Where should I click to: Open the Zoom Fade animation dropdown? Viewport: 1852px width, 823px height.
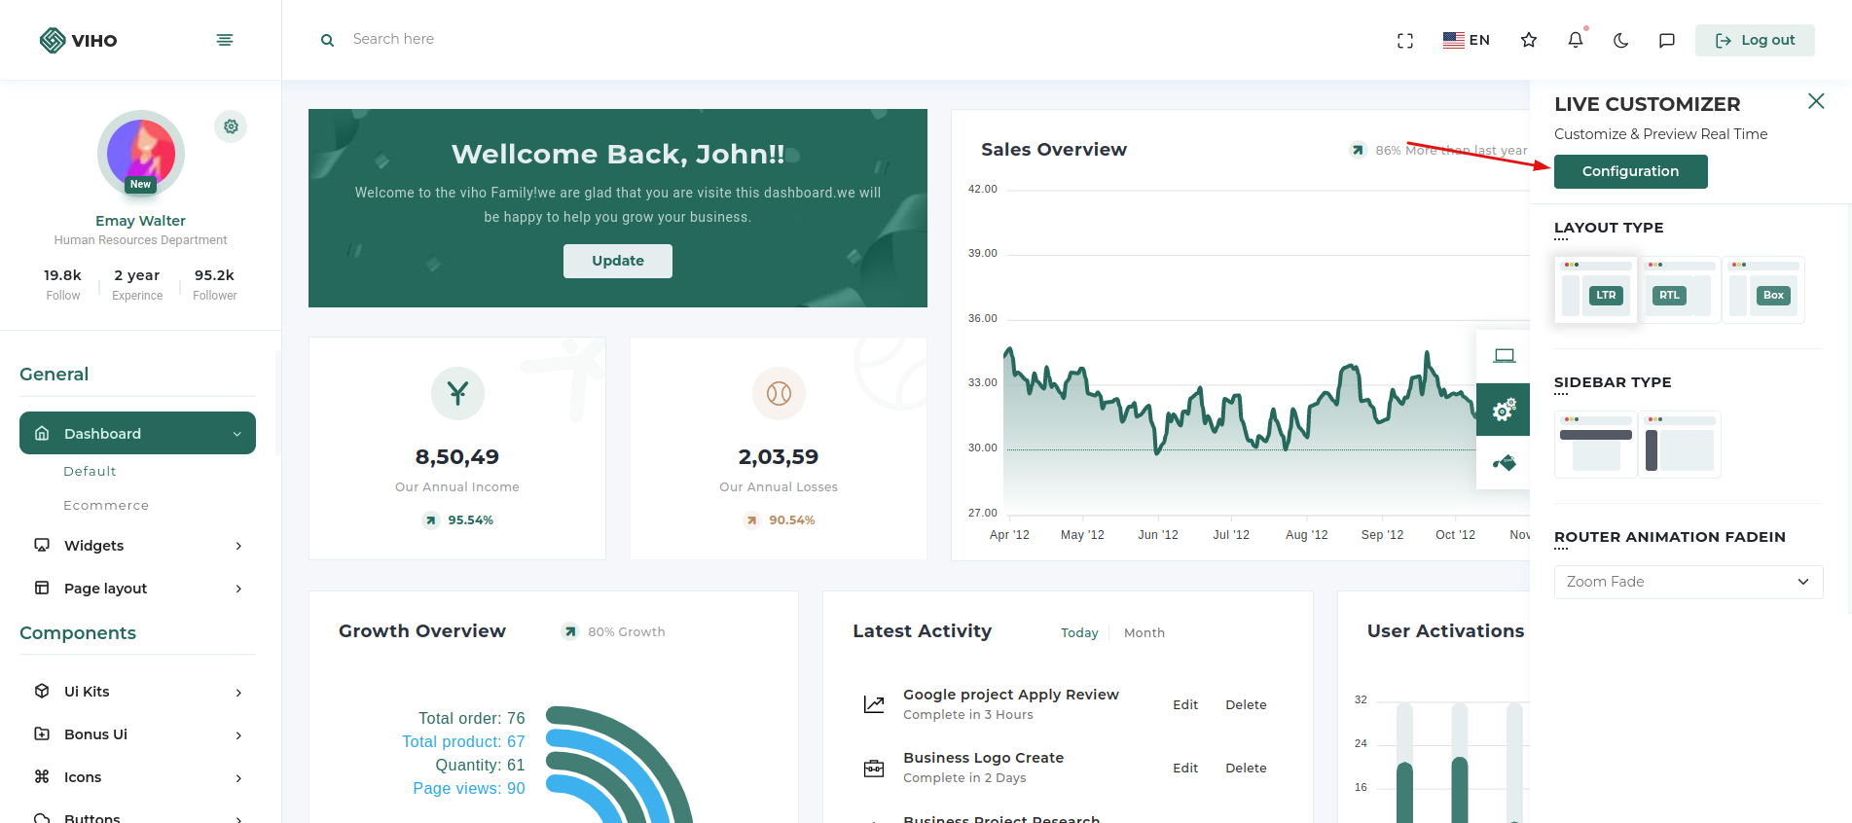coord(1688,582)
